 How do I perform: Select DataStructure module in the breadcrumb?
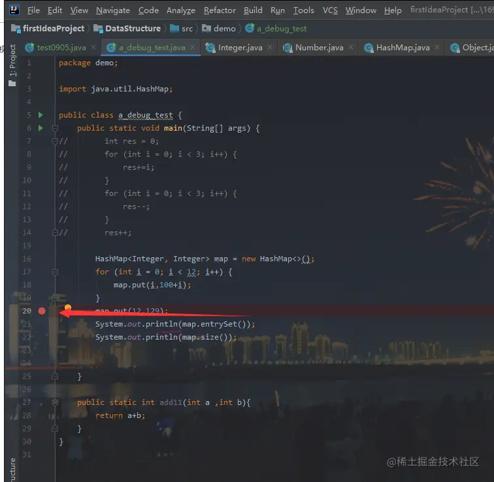click(133, 29)
